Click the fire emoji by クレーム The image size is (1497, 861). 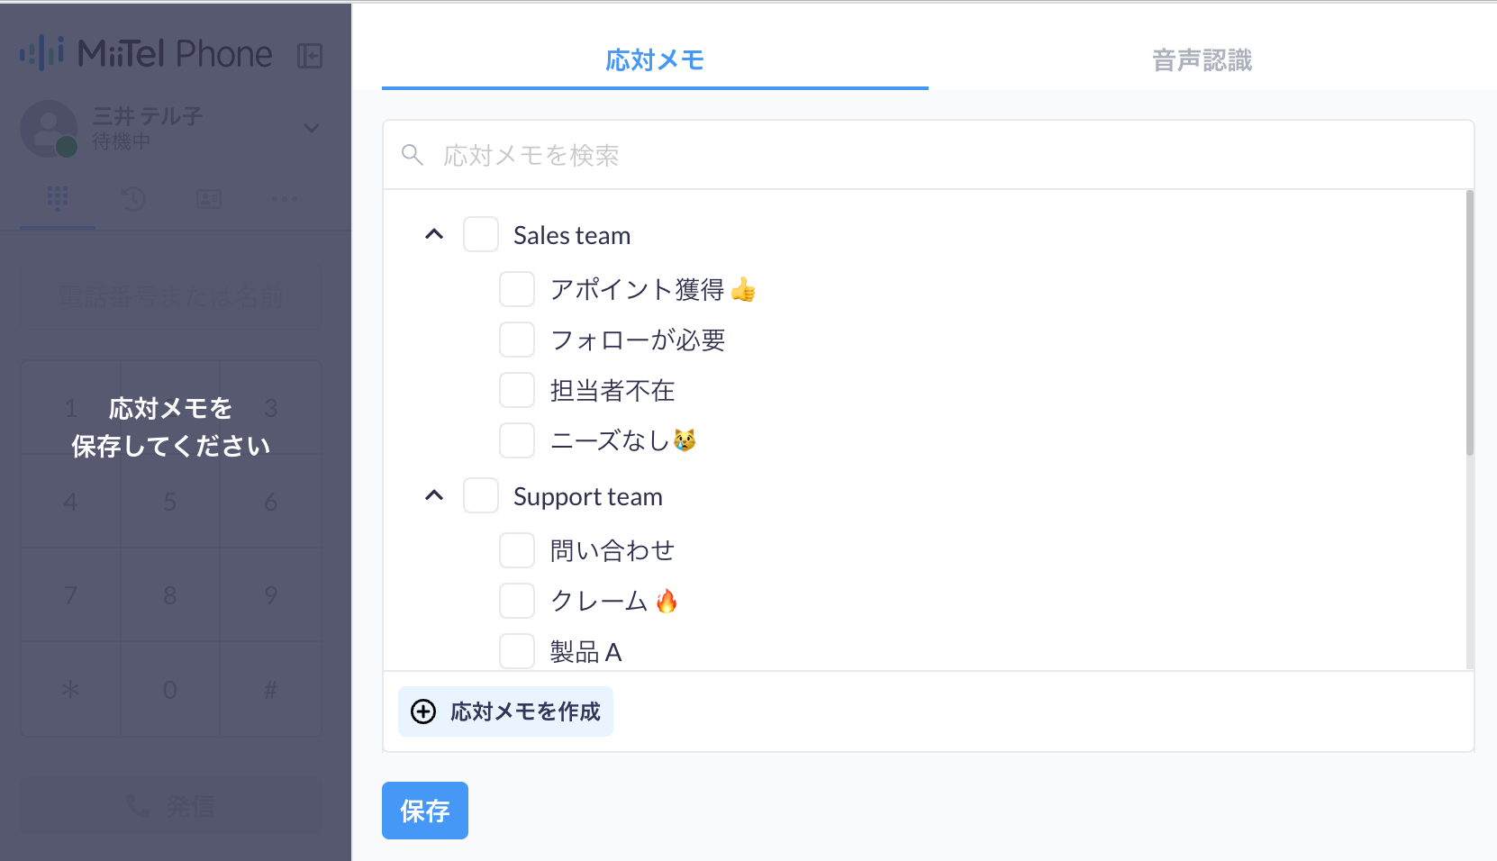[x=667, y=601]
